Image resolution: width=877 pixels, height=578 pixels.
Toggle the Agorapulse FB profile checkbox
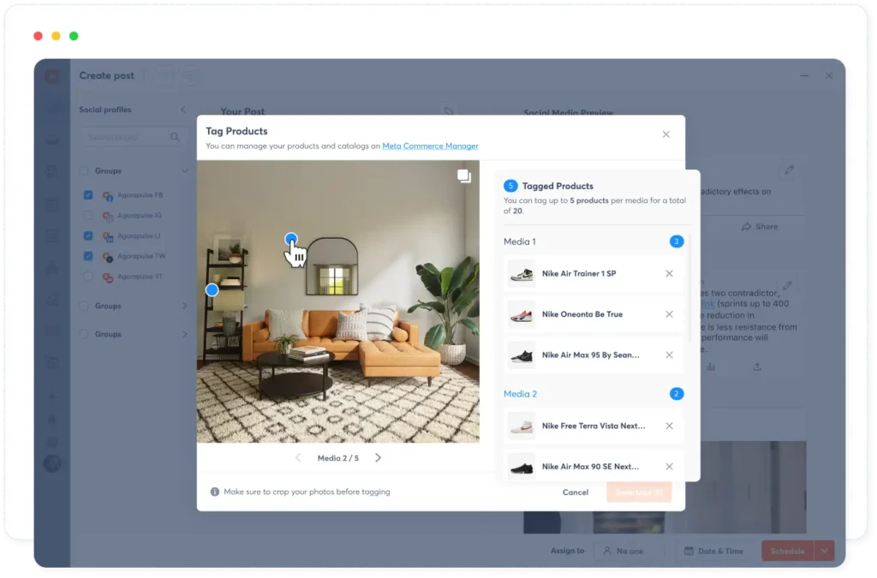pyautogui.click(x=88, y=195)
